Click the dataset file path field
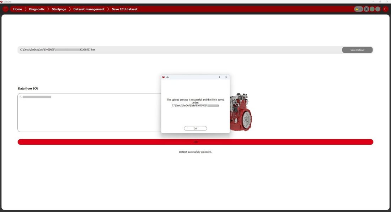 [x=180, y=50]
